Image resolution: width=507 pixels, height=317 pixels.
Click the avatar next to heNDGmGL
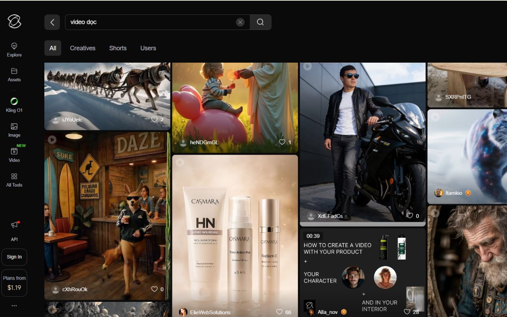click(x=183, y=142)
